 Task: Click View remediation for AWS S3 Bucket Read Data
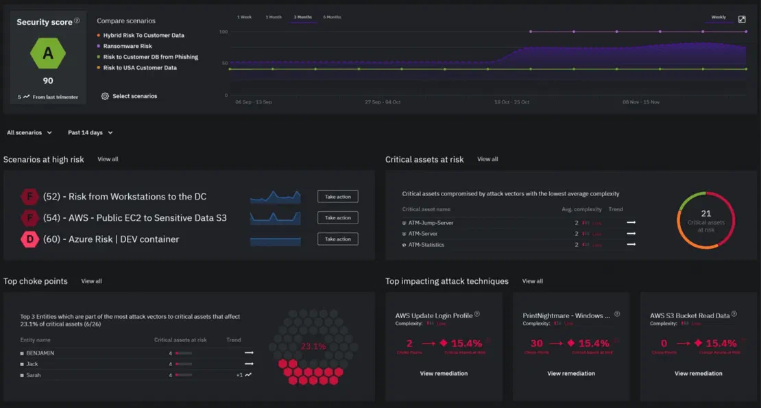pos(699,374)
